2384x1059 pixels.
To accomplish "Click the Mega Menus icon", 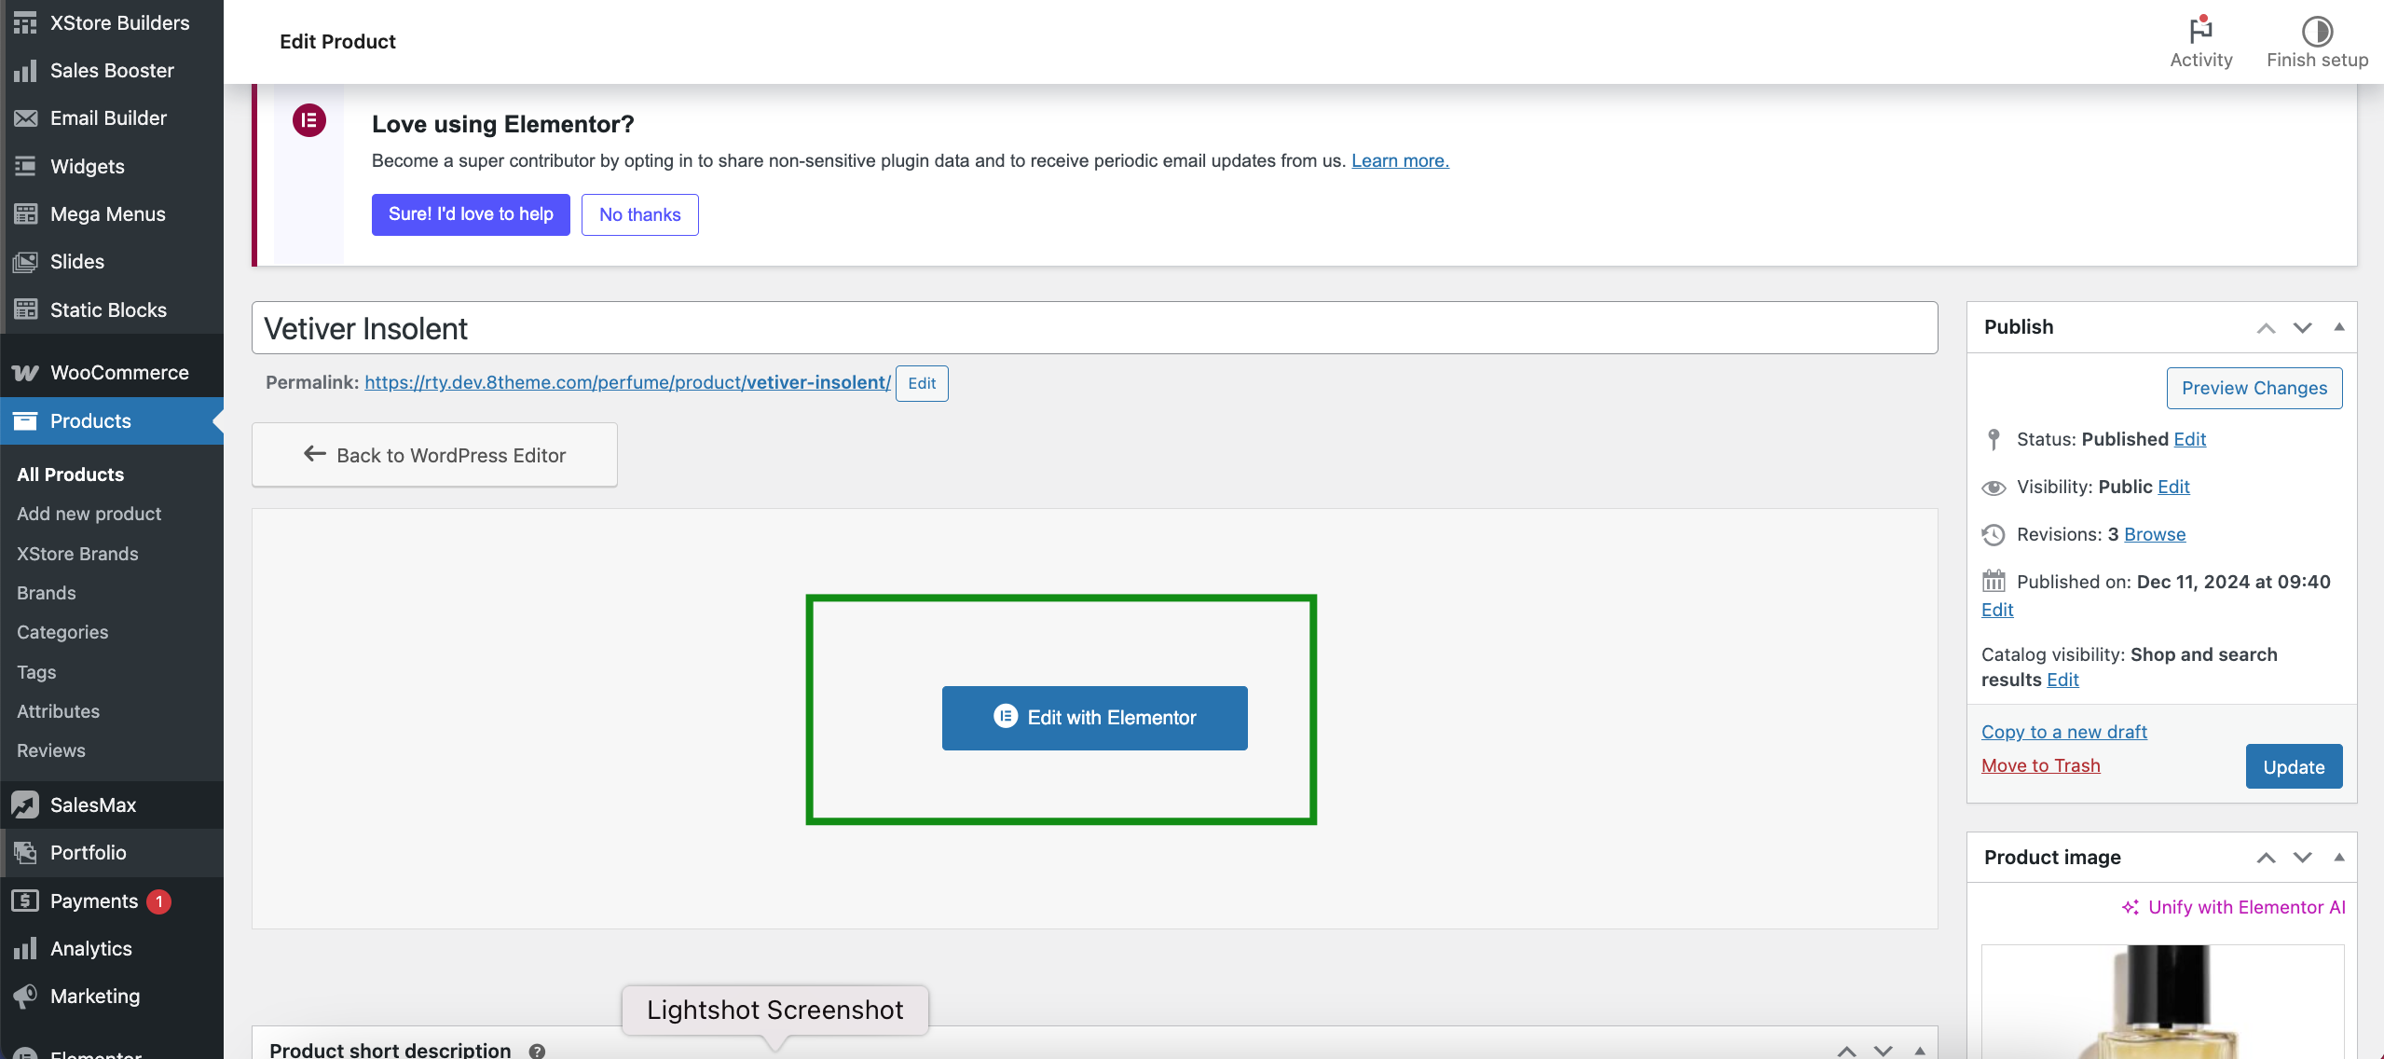I will tap(25, 214).
